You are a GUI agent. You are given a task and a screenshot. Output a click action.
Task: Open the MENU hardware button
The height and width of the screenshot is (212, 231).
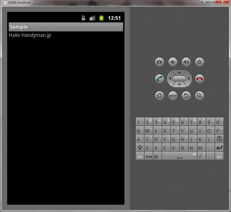click(x=173, y=96)
